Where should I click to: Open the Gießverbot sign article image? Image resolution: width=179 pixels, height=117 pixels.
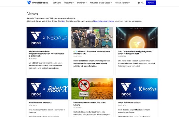tap(92, 89)
